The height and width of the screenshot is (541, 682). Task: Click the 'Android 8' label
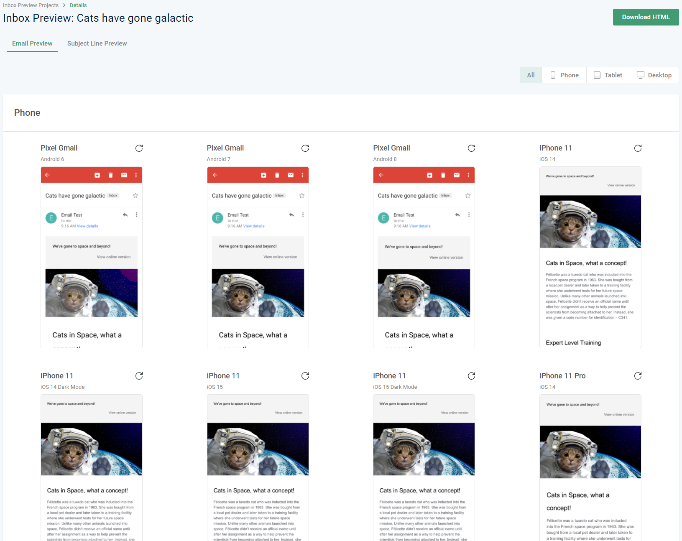click(x=385, y=159)
